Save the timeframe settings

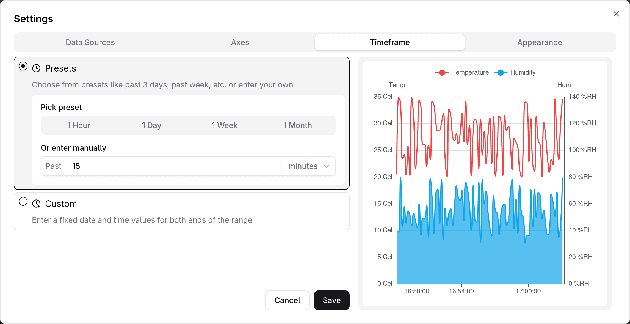tap(331, 300)
